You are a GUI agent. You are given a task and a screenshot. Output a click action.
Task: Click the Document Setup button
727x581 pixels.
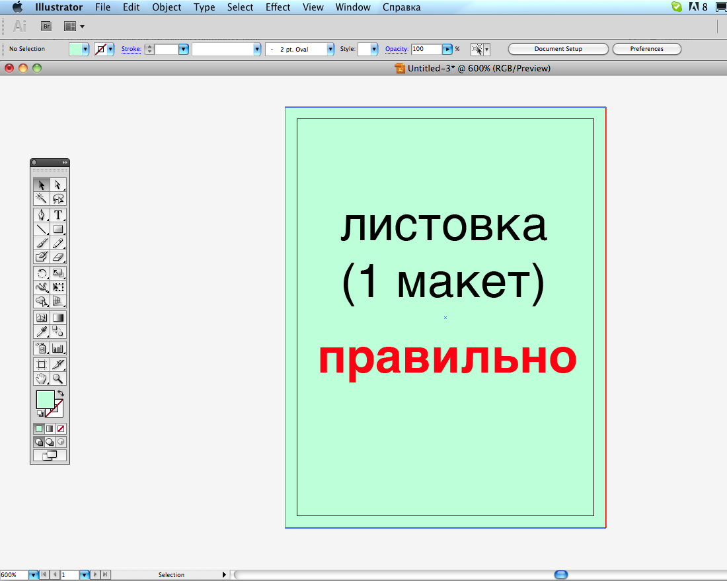[x=558, y=49]
